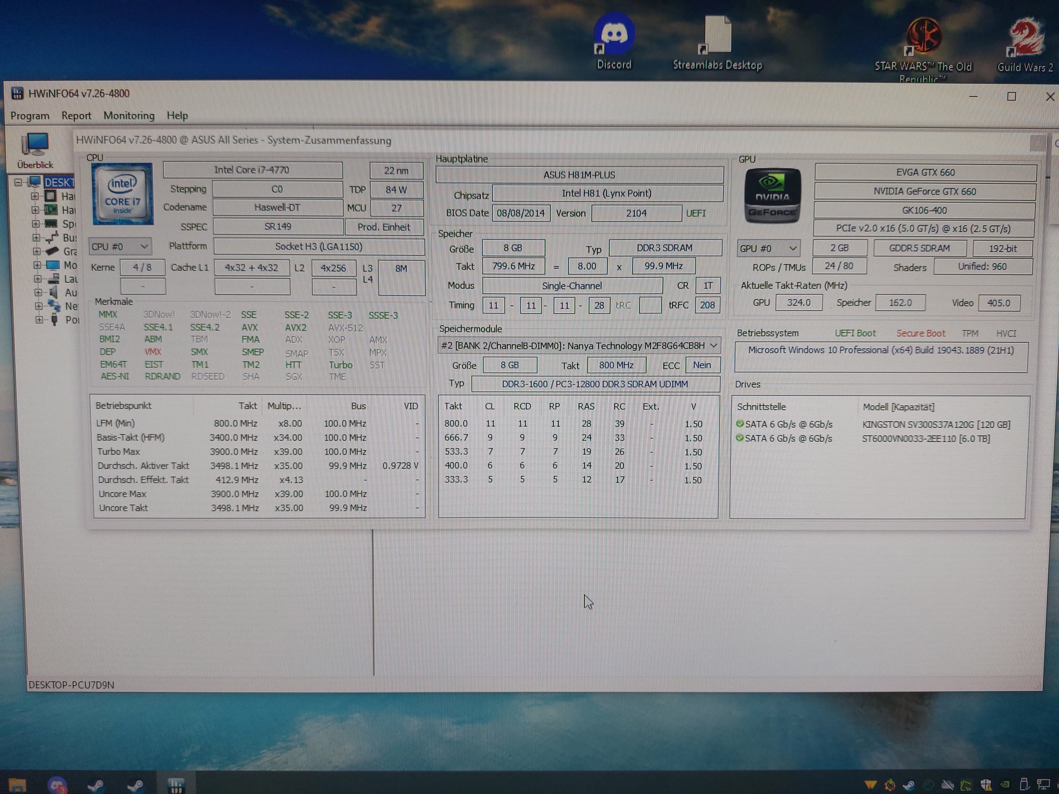Click HWiNFO icon in the taskbar

pos(176,784)
